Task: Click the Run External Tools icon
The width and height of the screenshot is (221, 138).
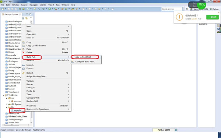Action: (56, 9)
